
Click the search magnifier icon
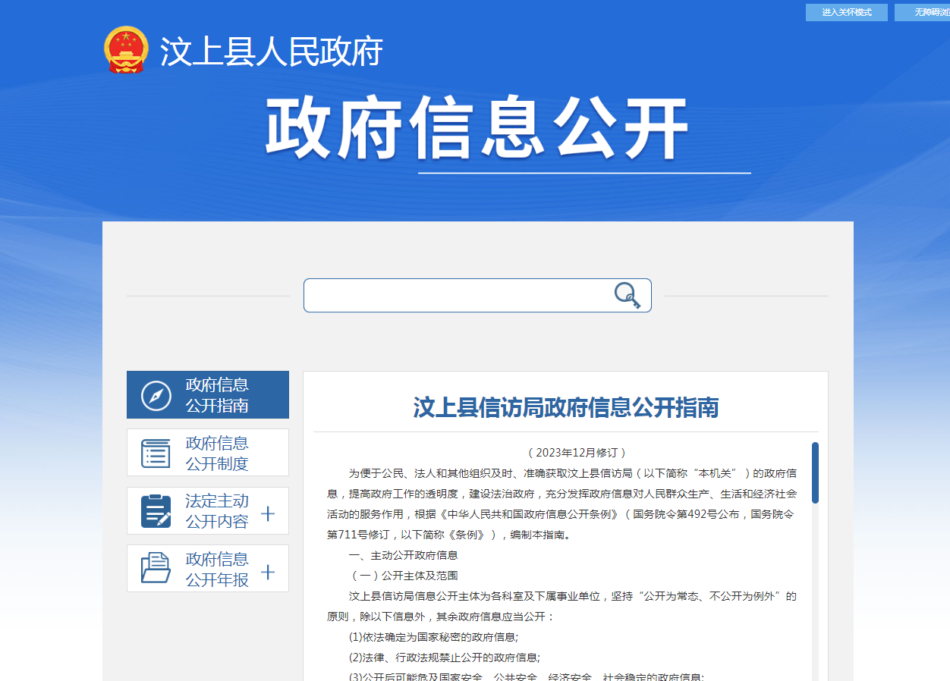coord(627,295)
